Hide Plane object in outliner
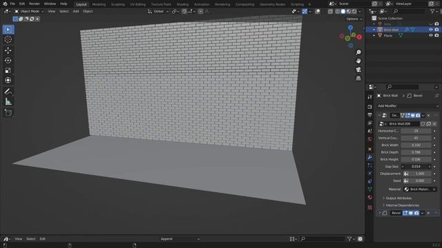This screenshot has height=248, width=442. pyautogui.click(x=431, y=35)
